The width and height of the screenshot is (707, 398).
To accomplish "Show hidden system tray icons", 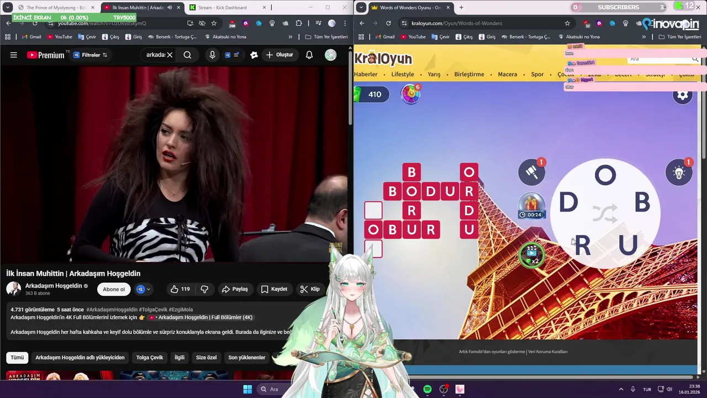I will 621,389.
